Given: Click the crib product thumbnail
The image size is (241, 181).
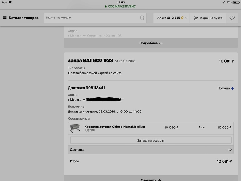Looking at the screenshot, I should (75, 128).
